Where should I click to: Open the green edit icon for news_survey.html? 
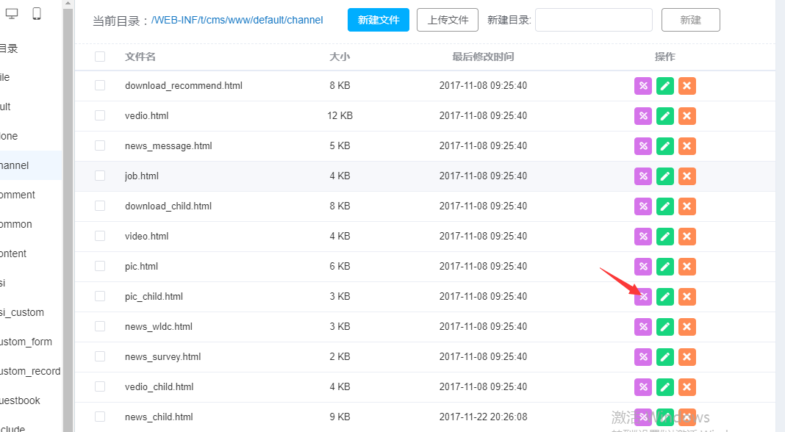[665, 357]
